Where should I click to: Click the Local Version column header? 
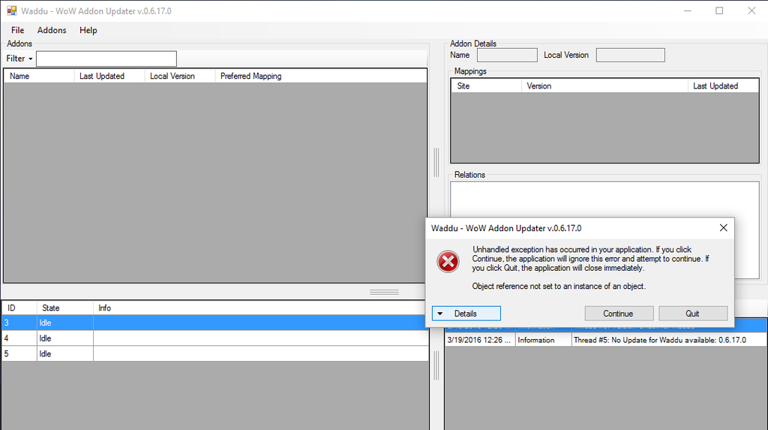click(180, 76)
